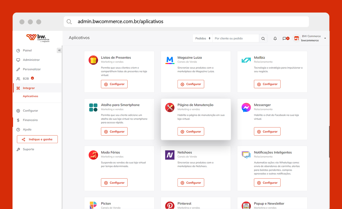
Task: Click the Listas de Presentes gift icon
Action: tap(93, 60)
